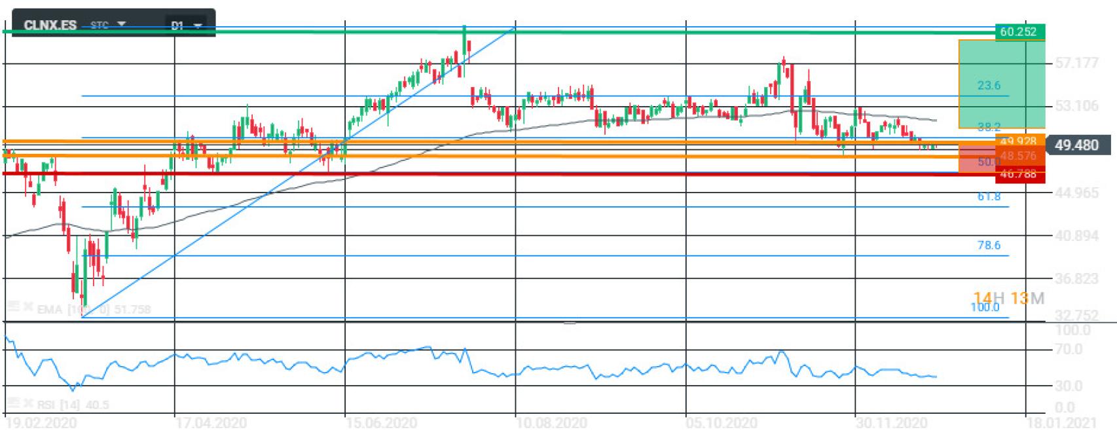Click the 61.8 Fibonacci level label

pyautogui.click(x=989, y=196)
